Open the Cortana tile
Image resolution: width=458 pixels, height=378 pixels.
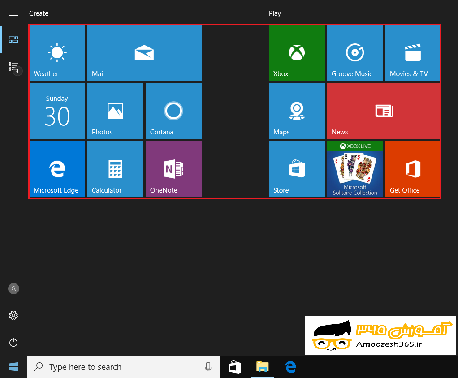(173, 111)
